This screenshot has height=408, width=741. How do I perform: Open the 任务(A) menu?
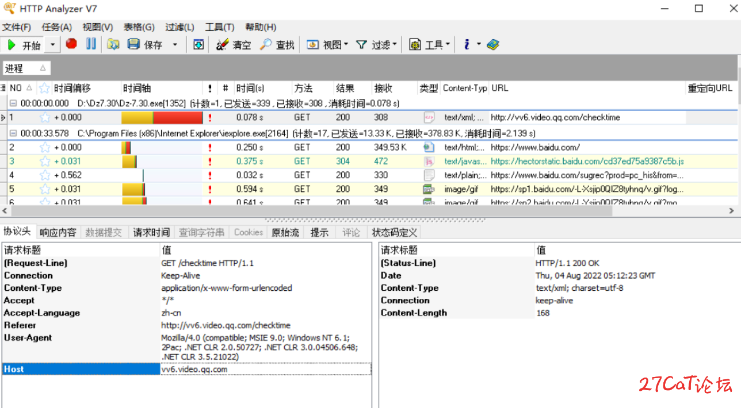pyautogui.click(x=57, y=27)
